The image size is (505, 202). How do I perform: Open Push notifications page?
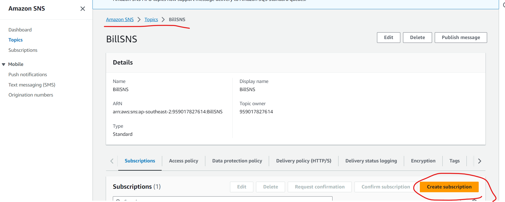[28, 75]
